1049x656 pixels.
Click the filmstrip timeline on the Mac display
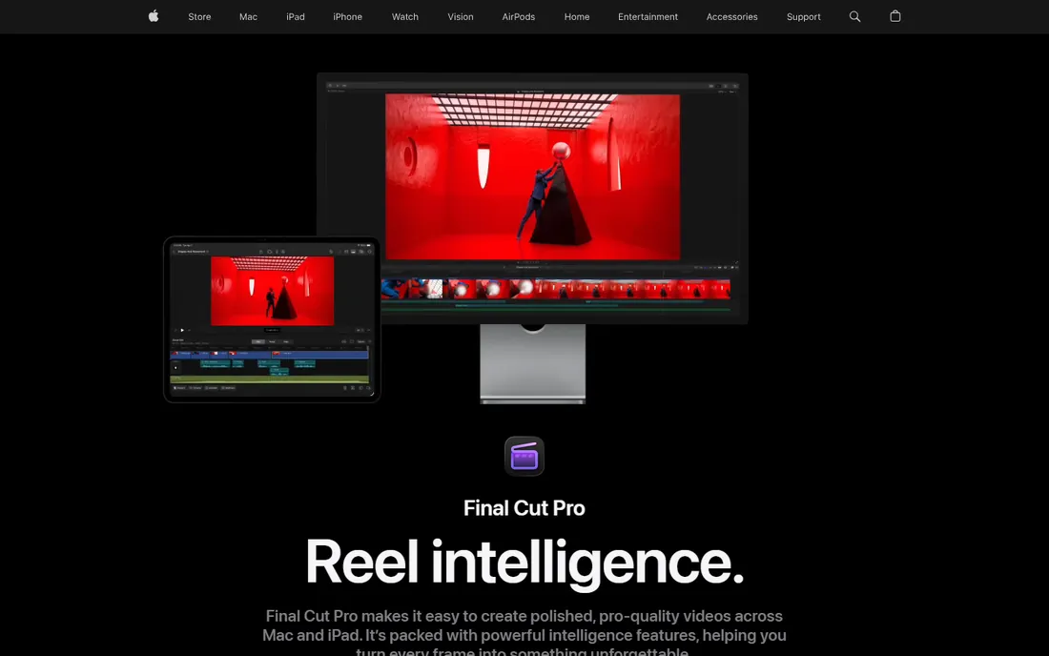555,289
